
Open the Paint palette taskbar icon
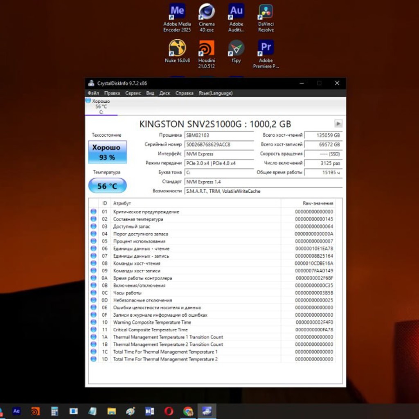(x=131, y=411)
